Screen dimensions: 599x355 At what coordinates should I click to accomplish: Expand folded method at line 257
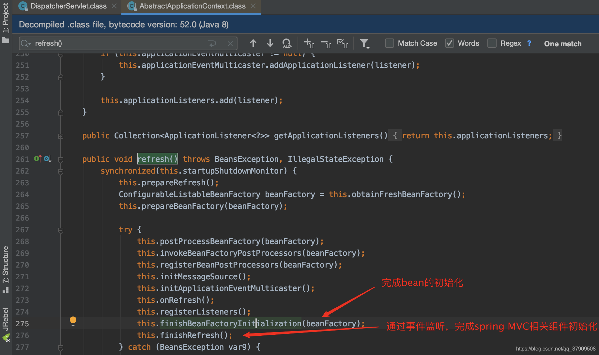61,136
